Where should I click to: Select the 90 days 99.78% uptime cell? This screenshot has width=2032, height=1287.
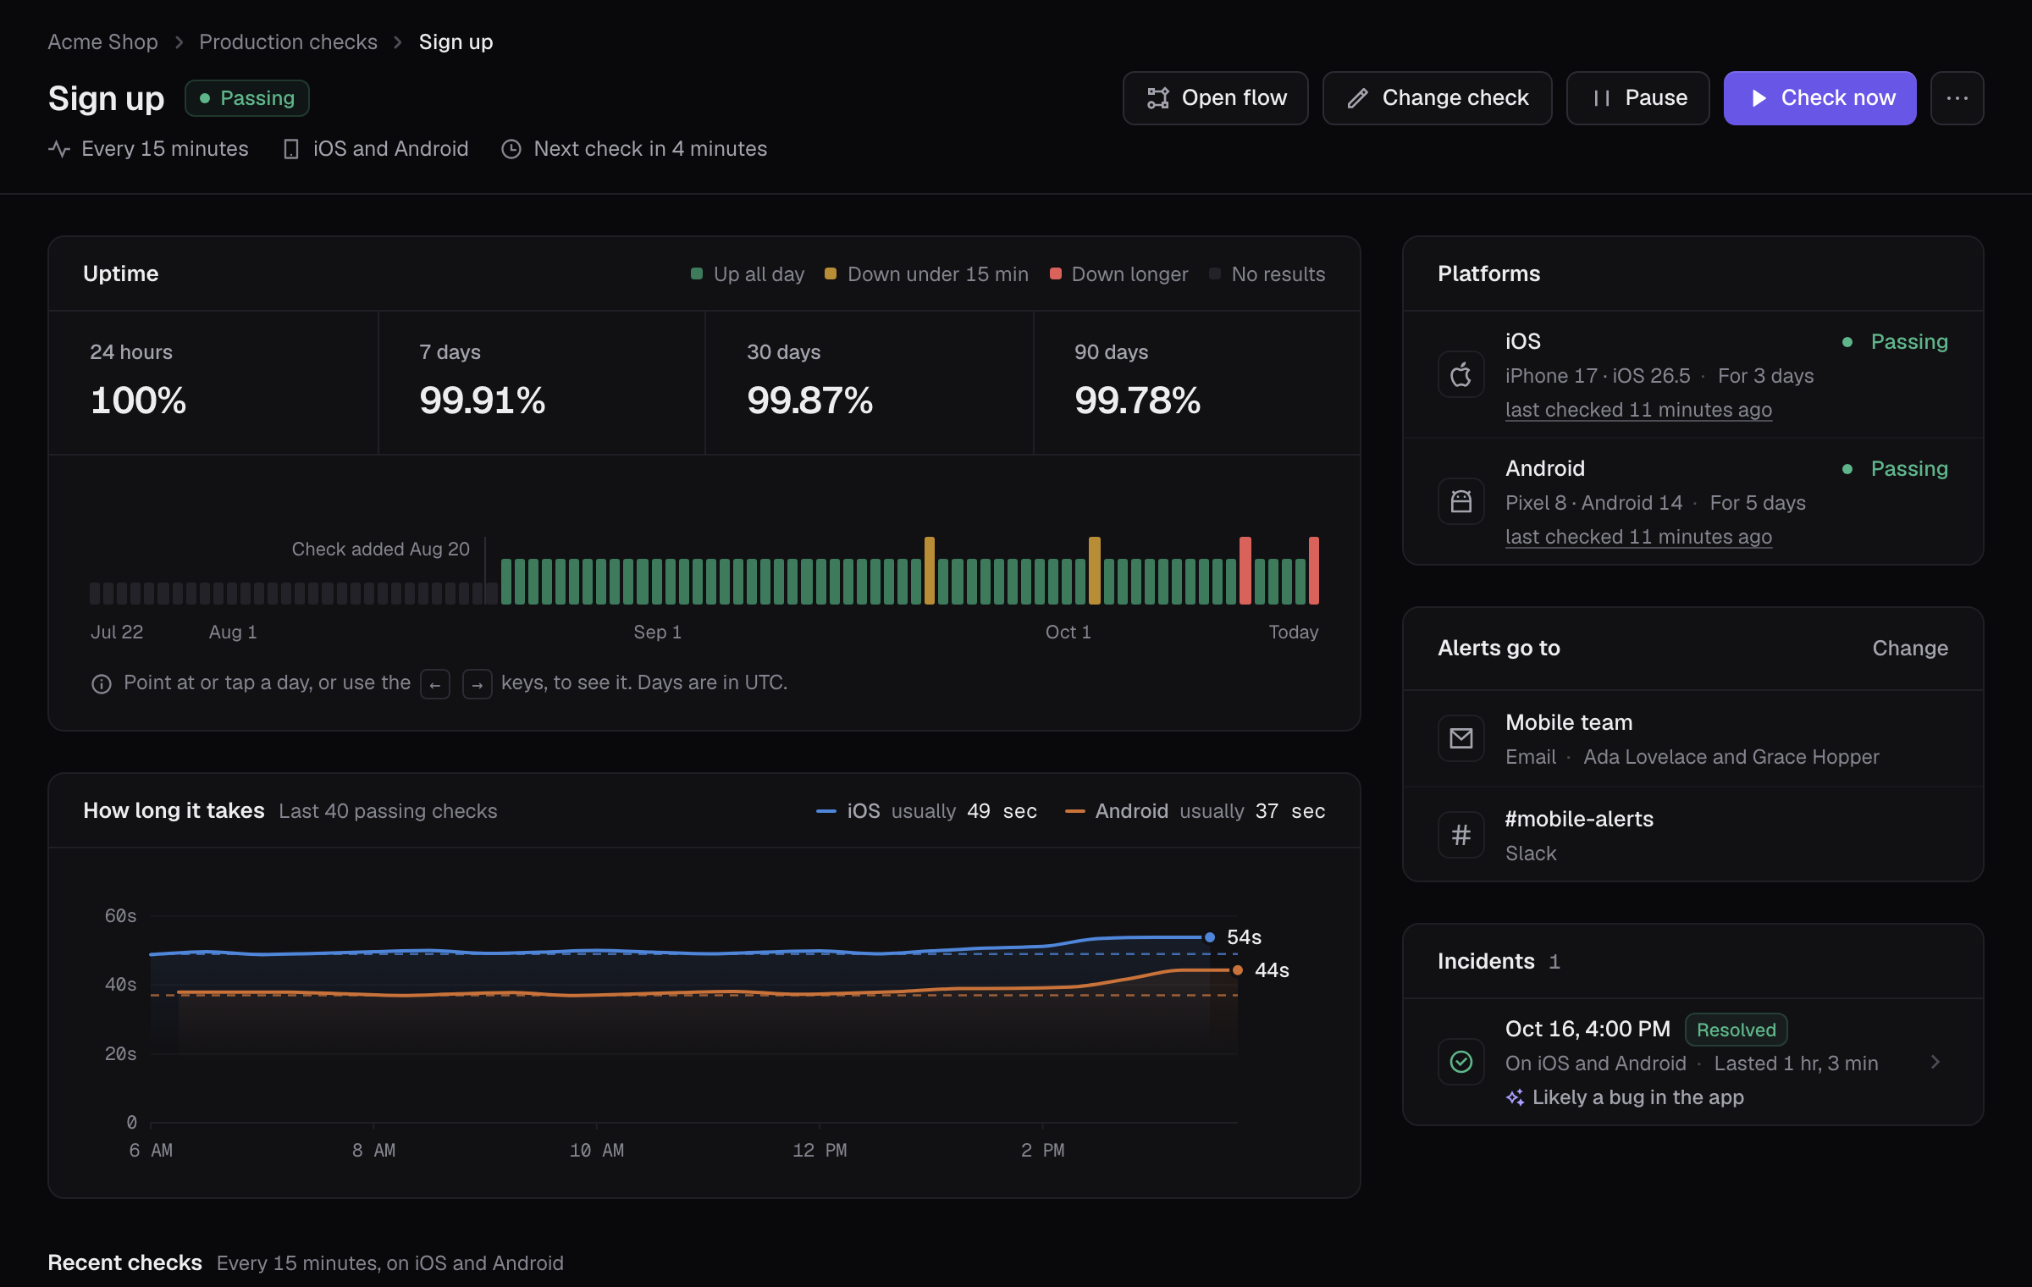click(x=1196, y=383)
